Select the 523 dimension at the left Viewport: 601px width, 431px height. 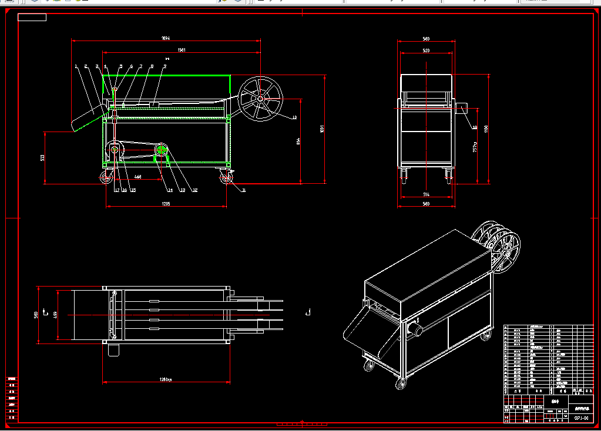[x=42, y=157]
